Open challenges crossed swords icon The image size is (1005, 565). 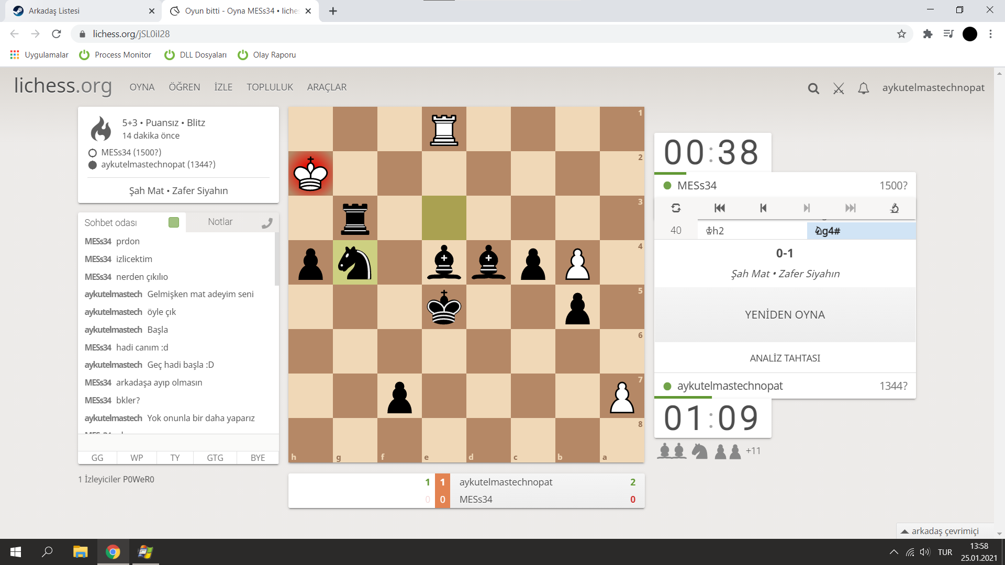(x=839, y=88)
